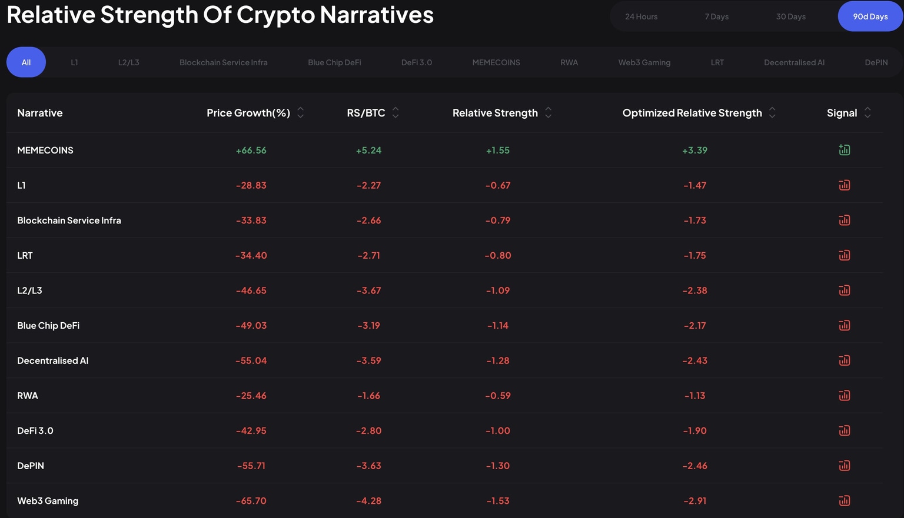Open the RWA row signal icon
Image resolution: width=904 pixels, height=518 pixels.
844,396
